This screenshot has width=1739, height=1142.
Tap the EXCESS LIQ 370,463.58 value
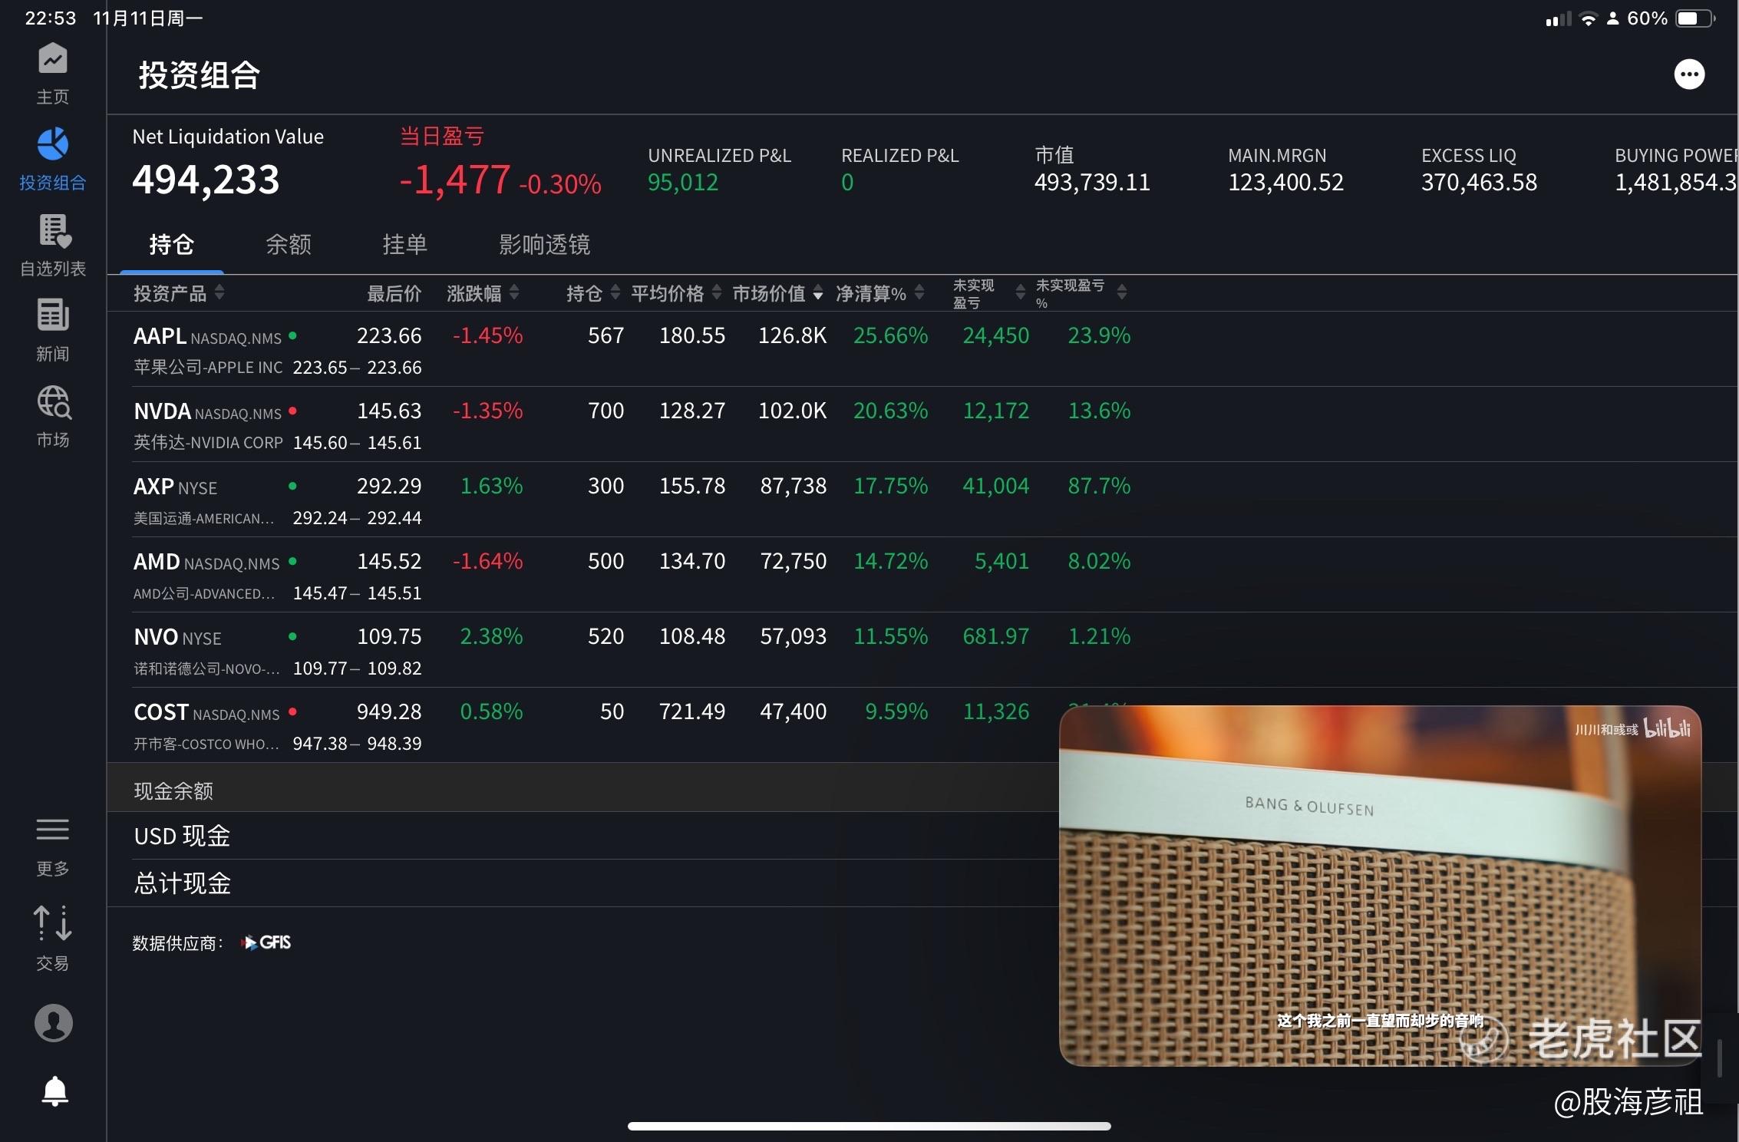tap(1480, 183)
